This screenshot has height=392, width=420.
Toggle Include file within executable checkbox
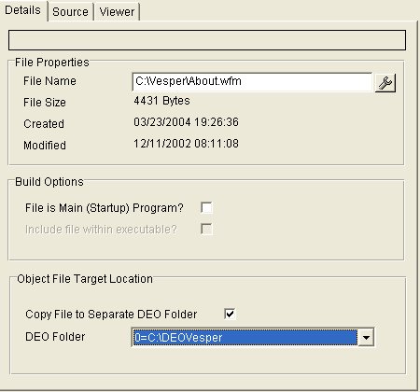206,230
